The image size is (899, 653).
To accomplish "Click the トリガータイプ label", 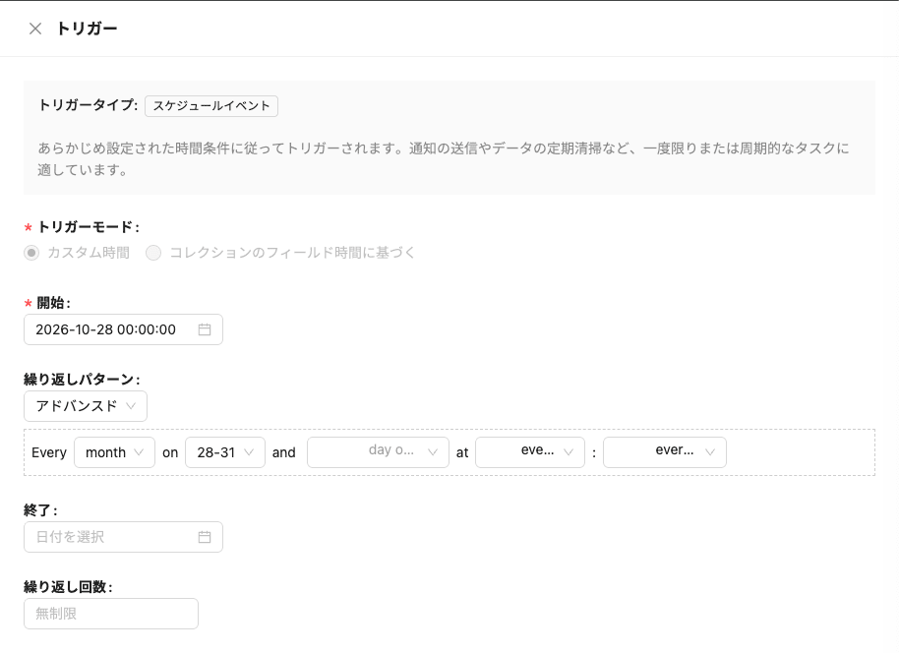I will pyautogui.click(x=88, y=105).
